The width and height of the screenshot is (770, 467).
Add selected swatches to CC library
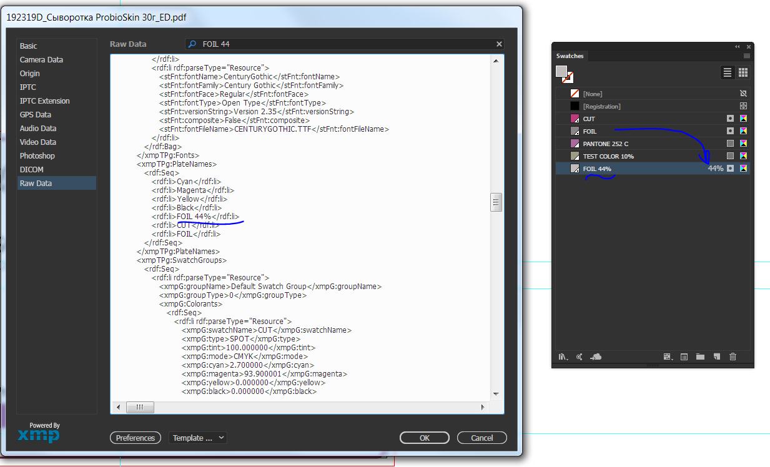(596, 356)
